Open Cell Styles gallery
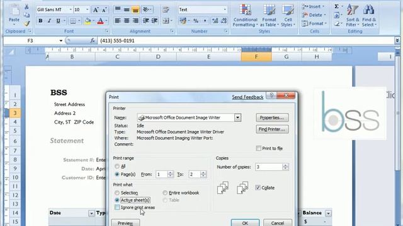The image size is (403, 226). (x=288, y=16)
